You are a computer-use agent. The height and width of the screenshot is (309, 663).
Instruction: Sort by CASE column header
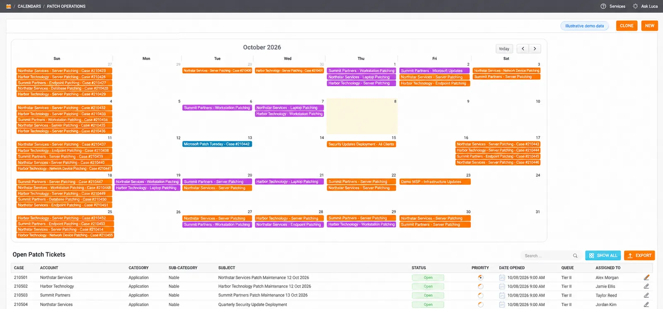click(19, 268)
